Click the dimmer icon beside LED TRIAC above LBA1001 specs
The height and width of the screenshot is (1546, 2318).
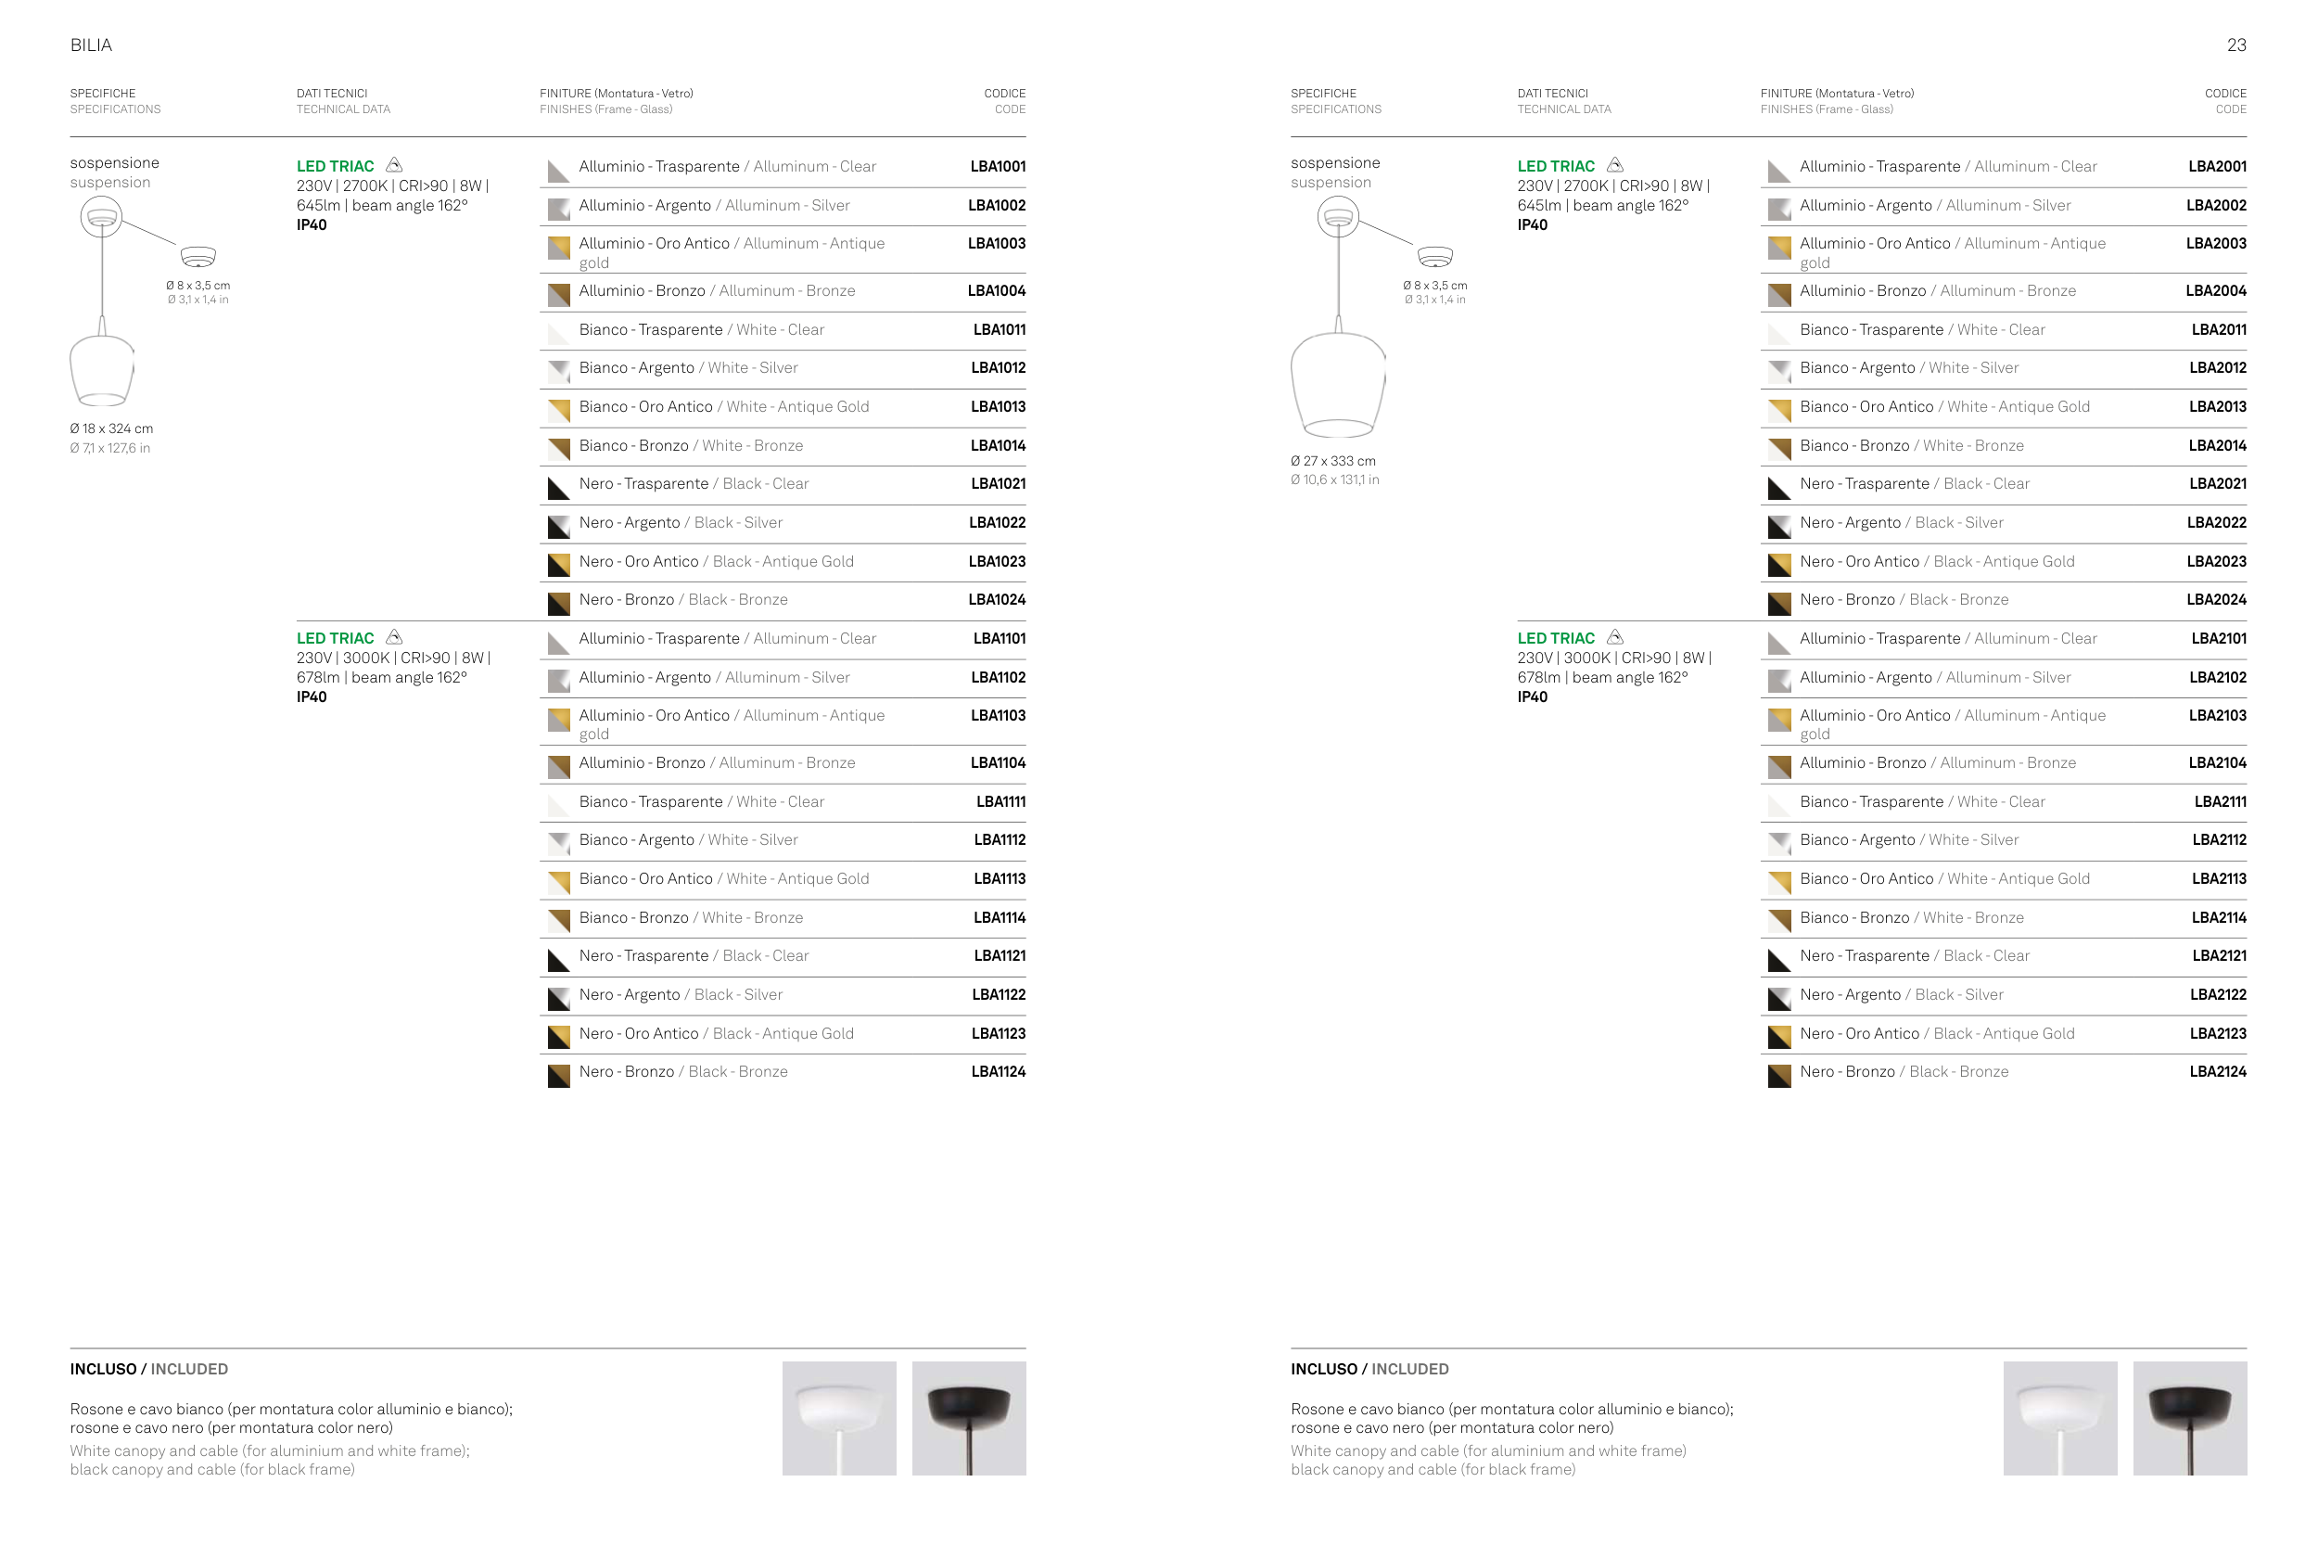(394, 165)
